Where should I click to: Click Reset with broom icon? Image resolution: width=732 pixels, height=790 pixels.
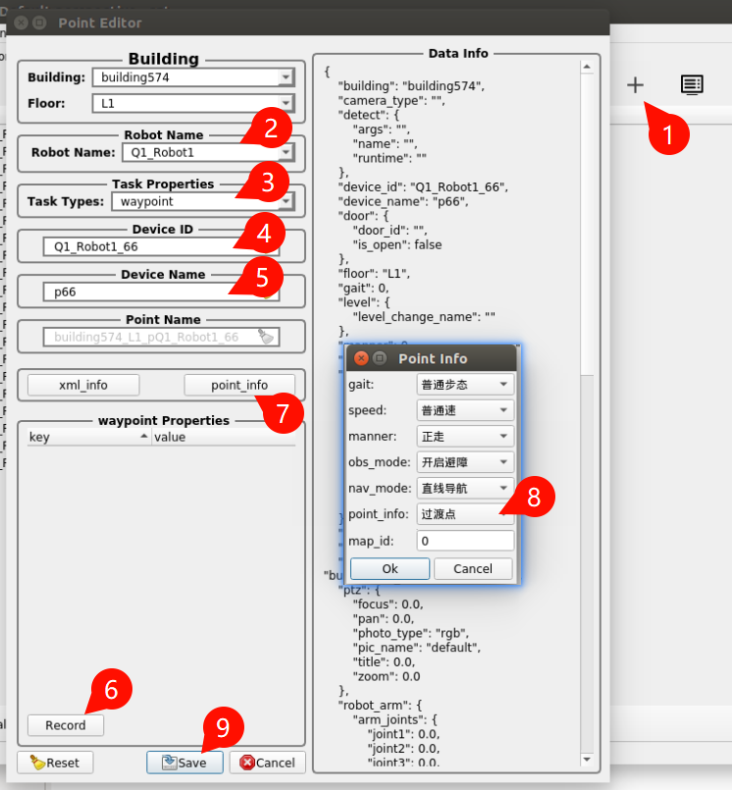(55, 763)
